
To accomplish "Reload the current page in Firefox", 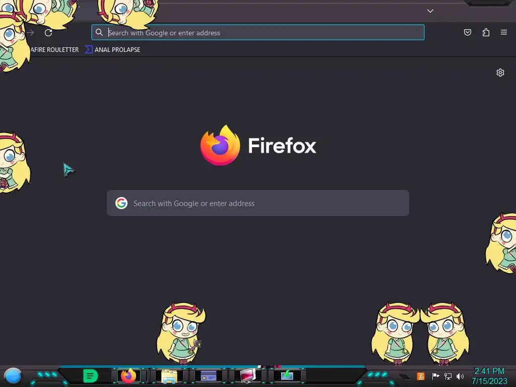I will click(x=48, y=33).
